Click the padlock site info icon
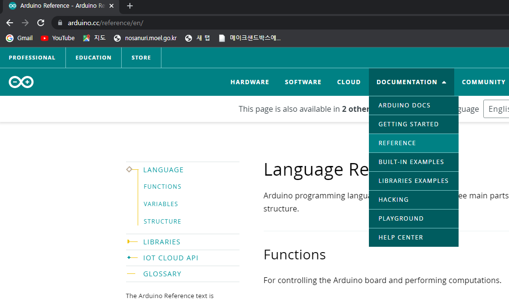509x300 pixels. [60, 23]
